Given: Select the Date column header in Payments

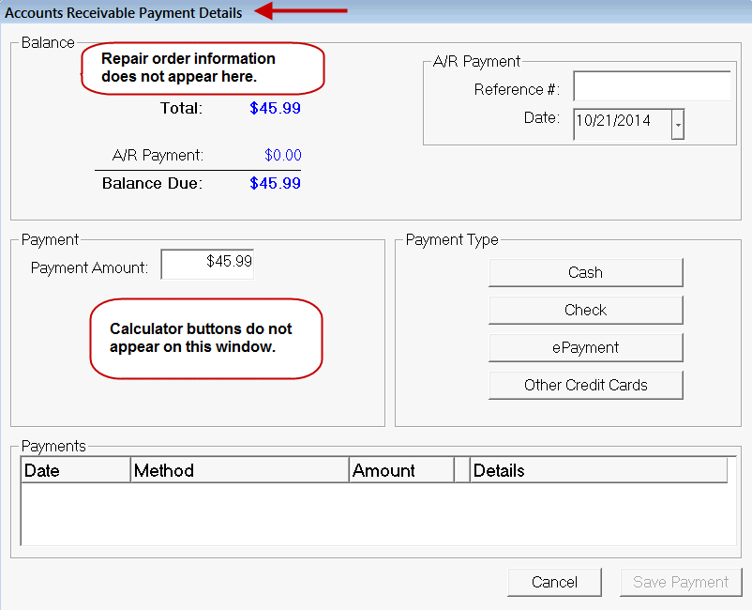Looking at the screenshot, I should click(74, 469).
